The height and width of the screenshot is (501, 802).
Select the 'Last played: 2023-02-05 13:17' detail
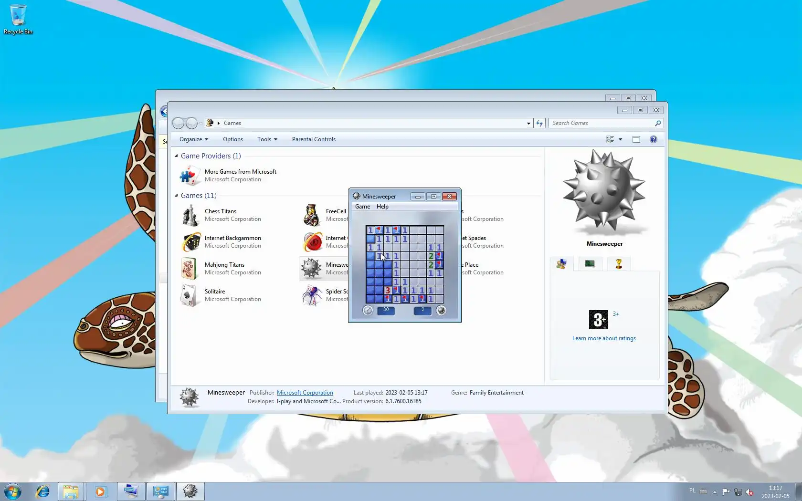(390, 393)
